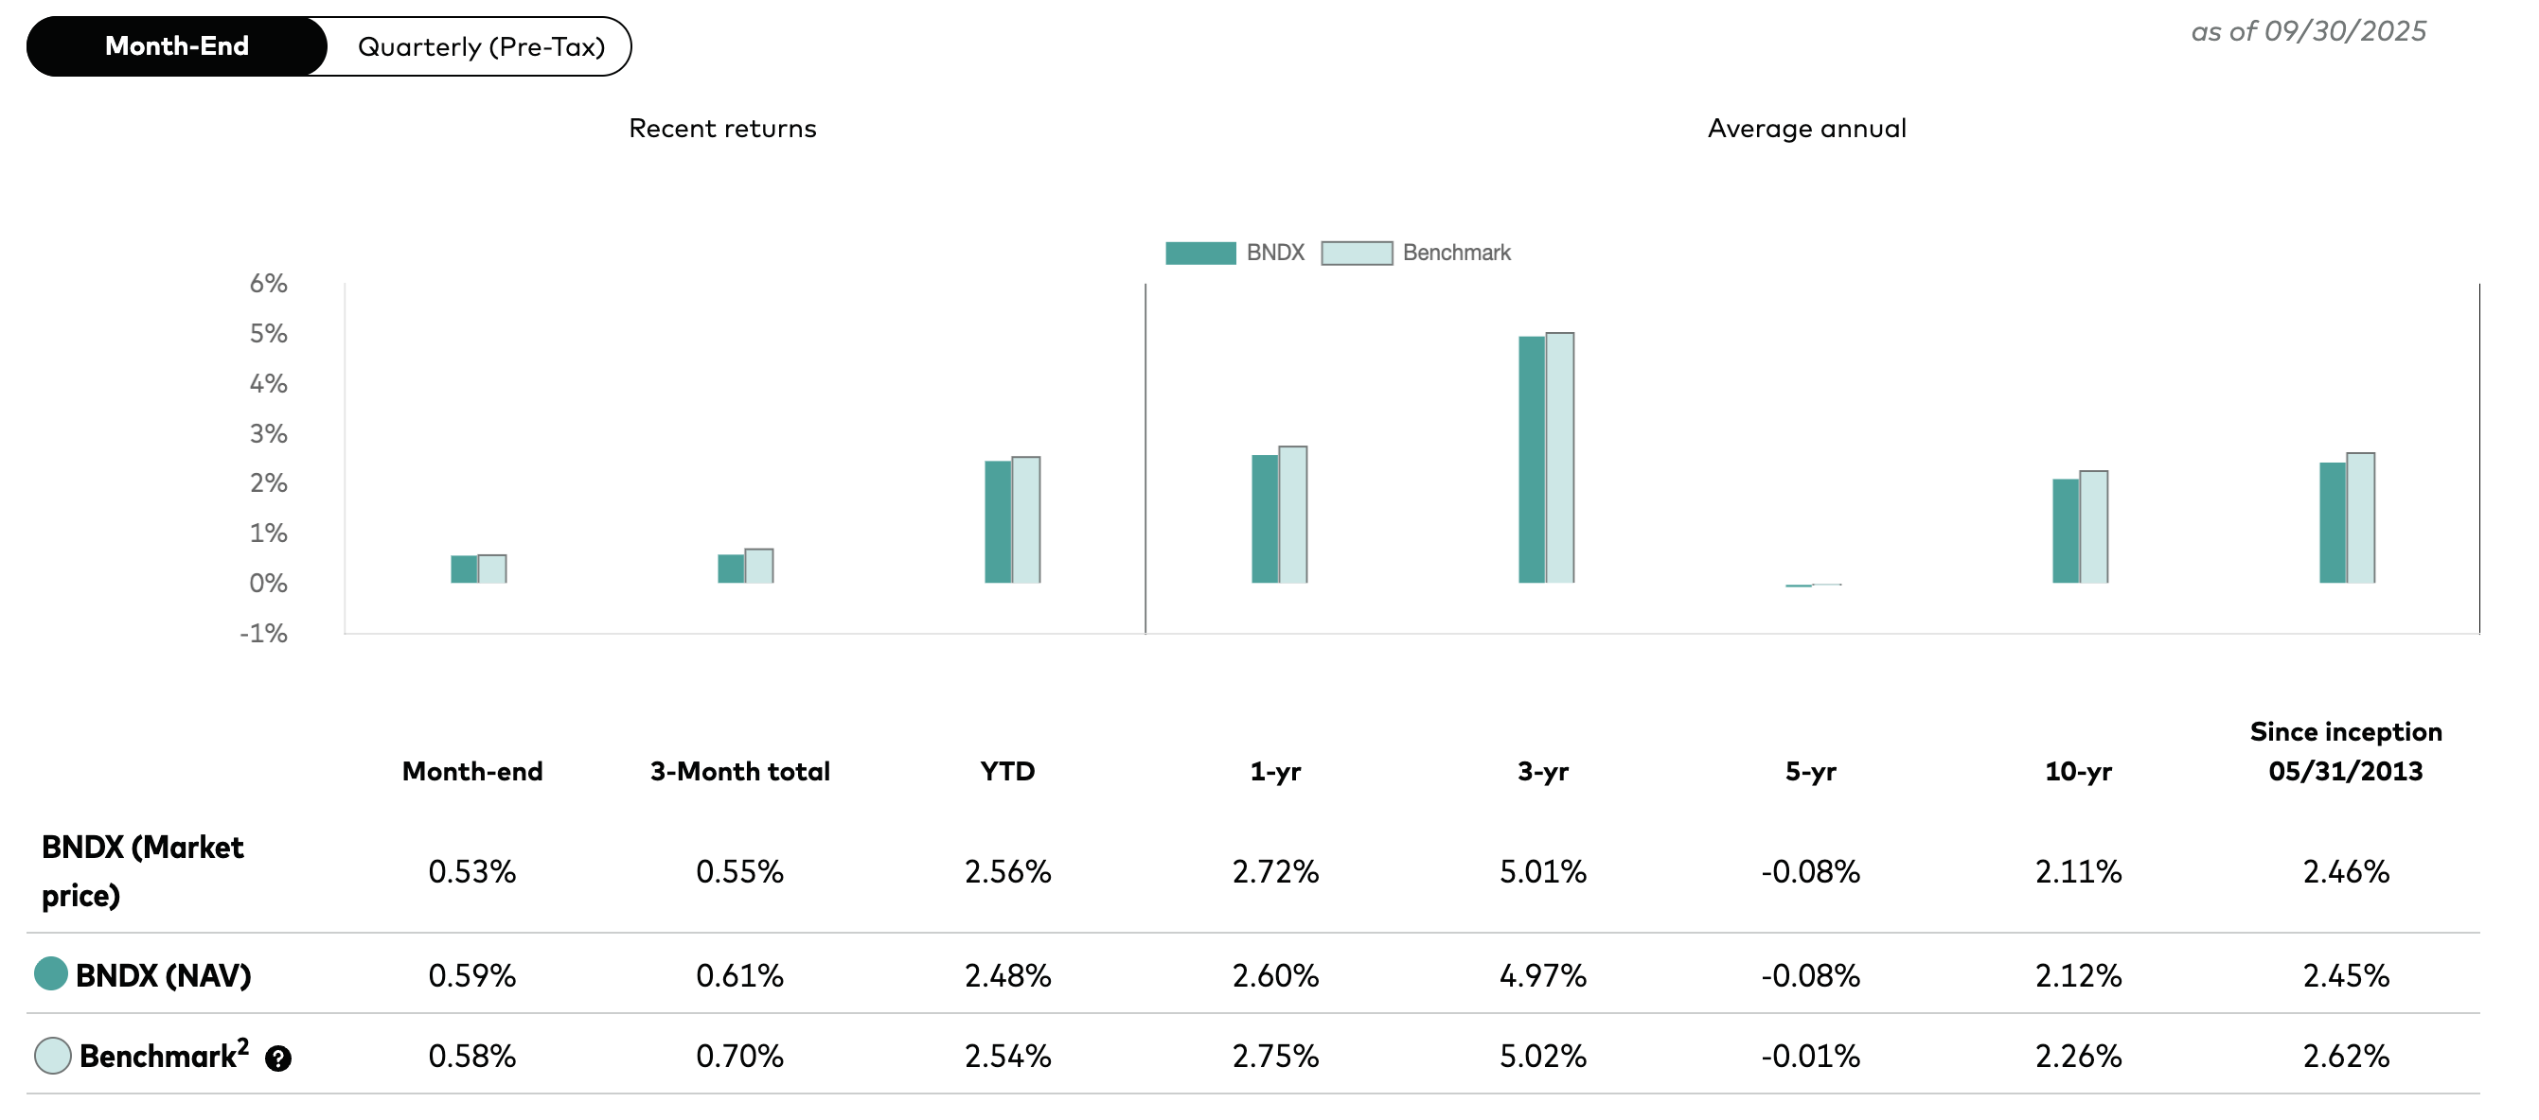Image resolution: width=2539 pixels, height=1120 pixels.
Task: Click the Benchmark help question mark icon
Action: 278,1059
